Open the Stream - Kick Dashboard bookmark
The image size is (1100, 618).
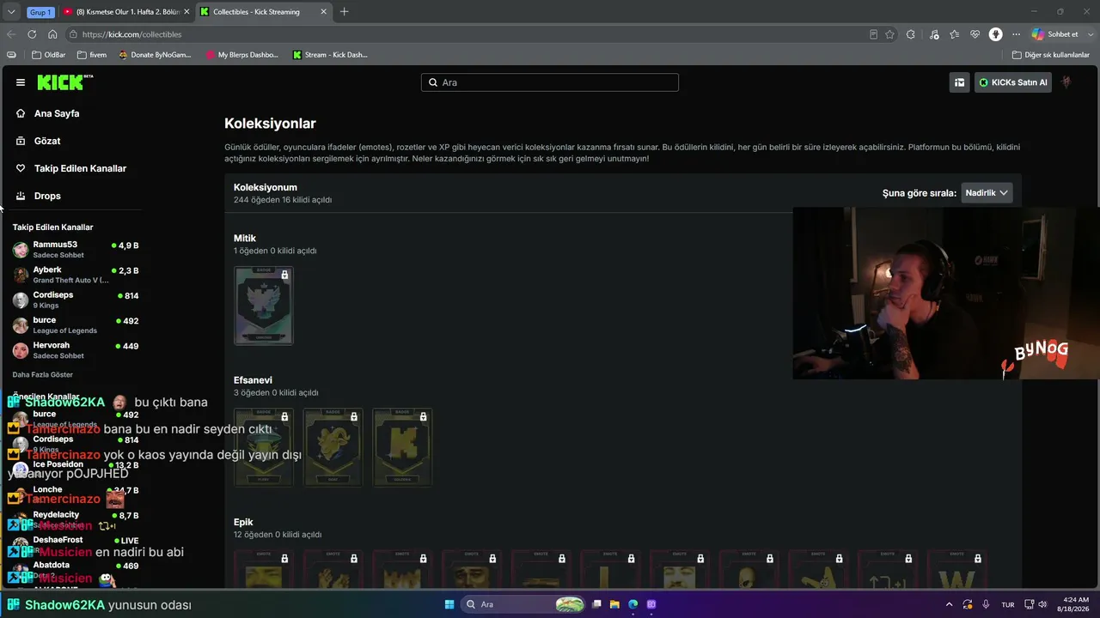point(330,55)
